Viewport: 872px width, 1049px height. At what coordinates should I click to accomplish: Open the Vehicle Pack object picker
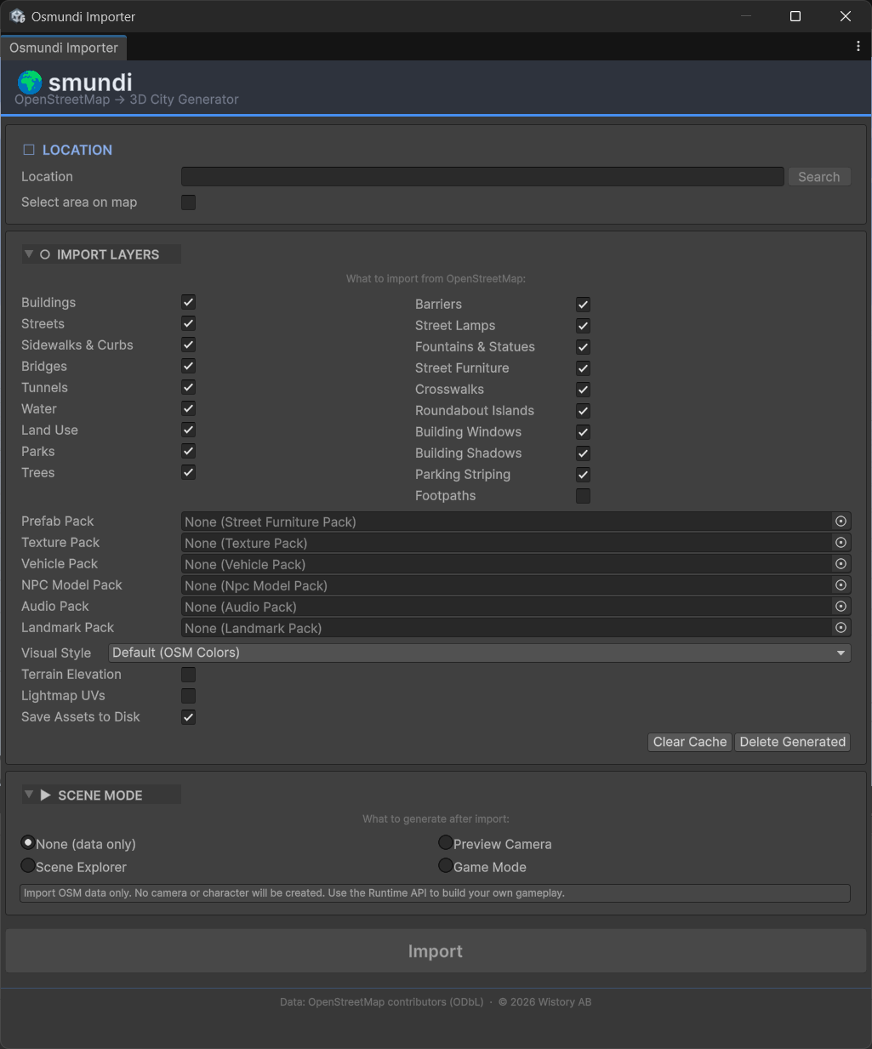point(841,563)
